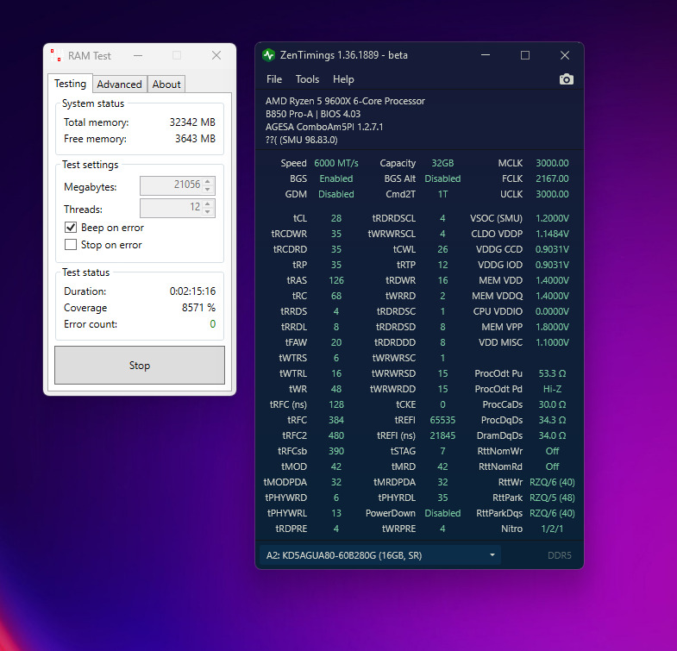
Task: Enable the Stop on error checkbox
Action: 71,245
